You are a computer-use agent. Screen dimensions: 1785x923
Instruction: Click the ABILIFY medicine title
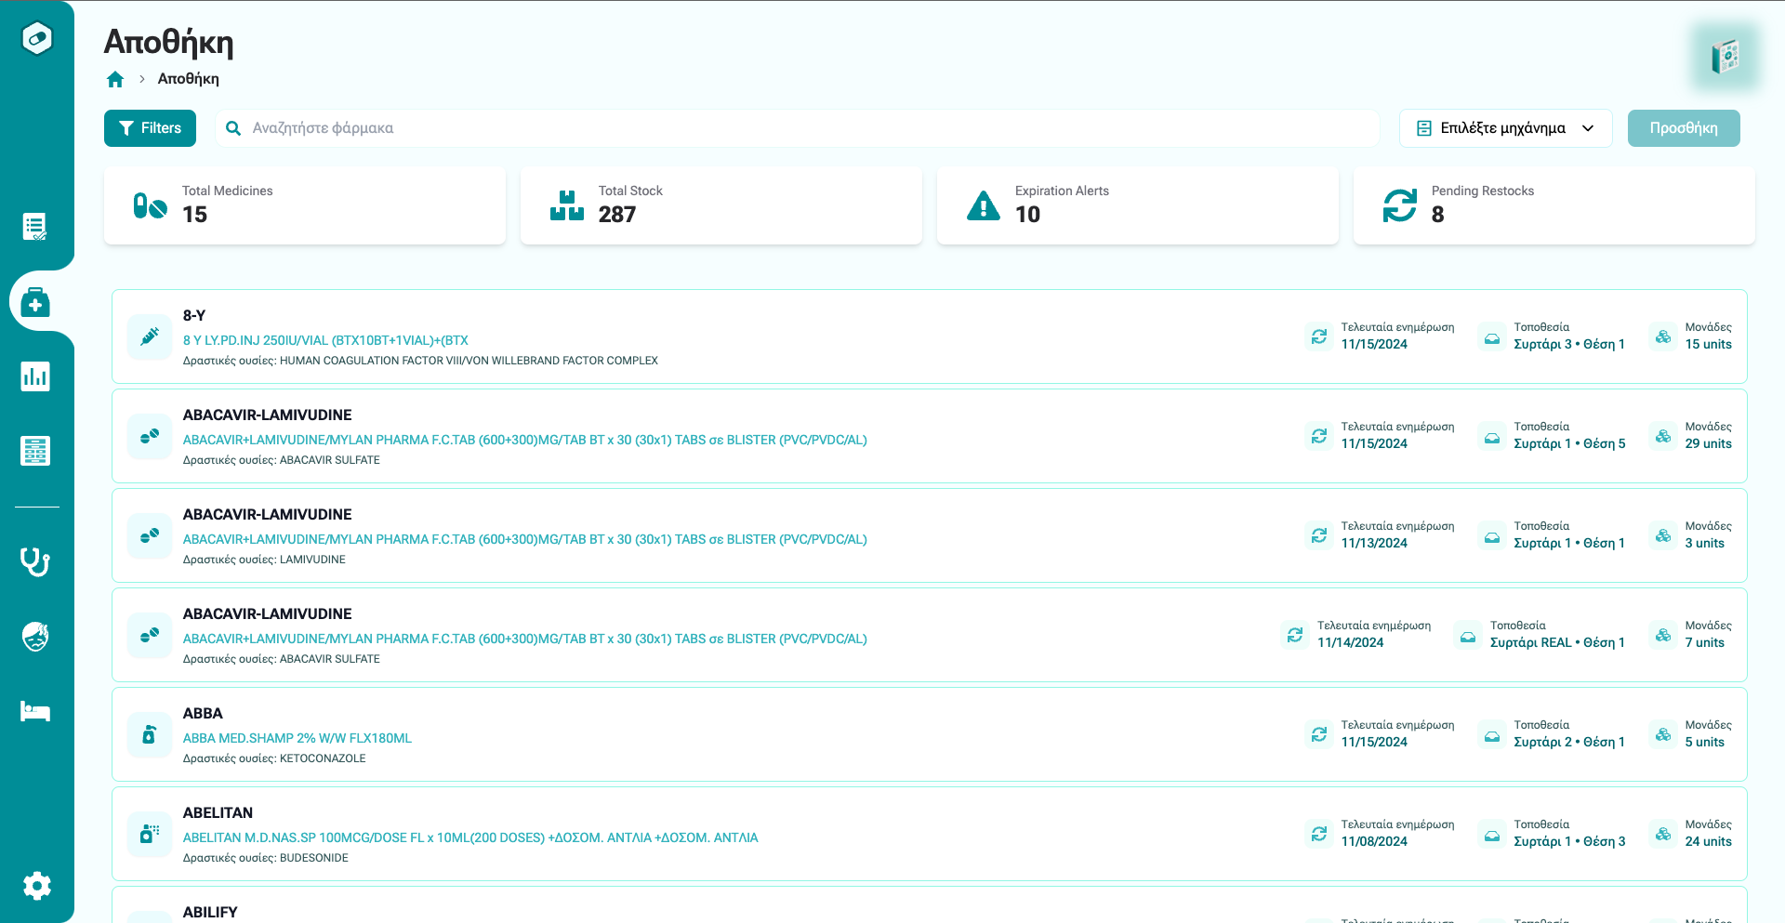coord(210,913)
